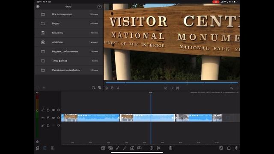Open the project manager icon at bottom left

click(37, 148)
